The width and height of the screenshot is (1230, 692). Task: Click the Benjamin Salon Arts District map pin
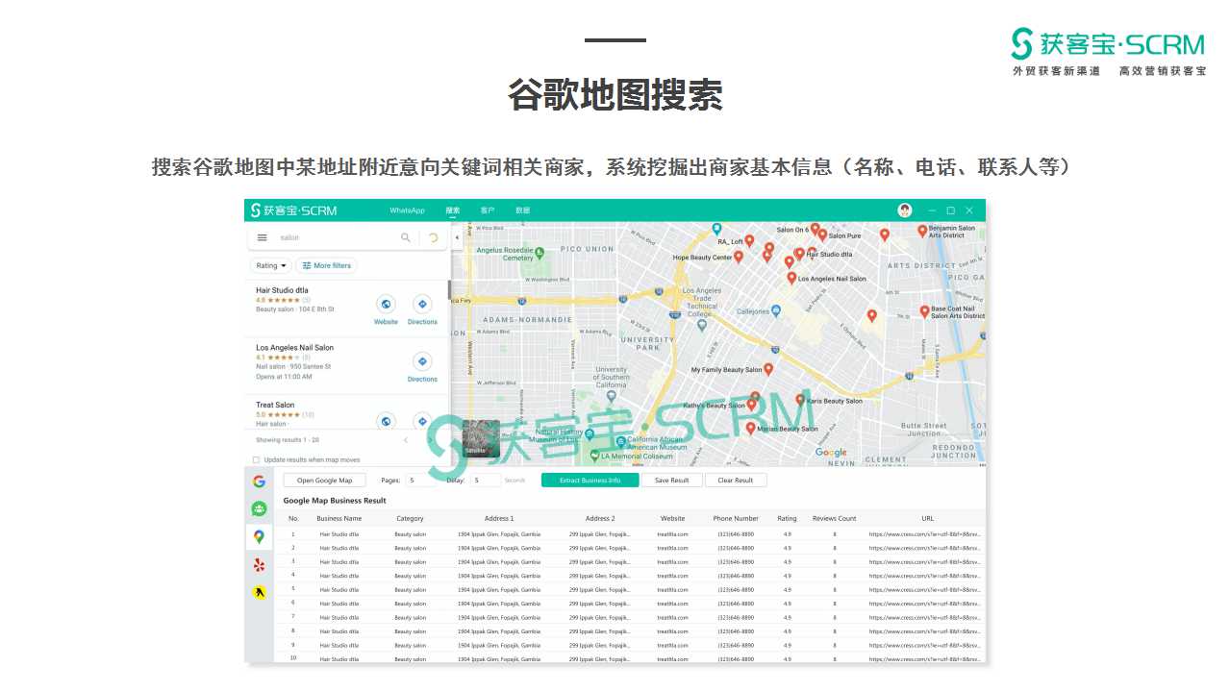[x=922, y=231]
